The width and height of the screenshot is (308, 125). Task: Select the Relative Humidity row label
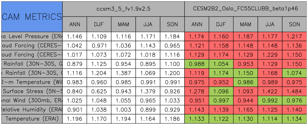click(x=32, y=110)
